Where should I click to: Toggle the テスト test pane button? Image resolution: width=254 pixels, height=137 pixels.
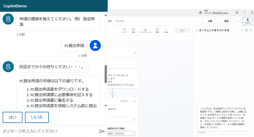[x=248, y=21]
